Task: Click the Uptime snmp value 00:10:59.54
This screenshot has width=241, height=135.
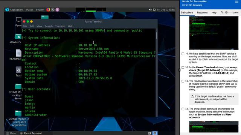Action: click(88, 71)
